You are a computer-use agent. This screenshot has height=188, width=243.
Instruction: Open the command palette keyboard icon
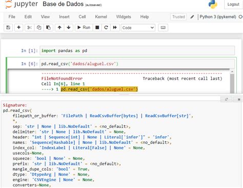(x=163, y=28)
